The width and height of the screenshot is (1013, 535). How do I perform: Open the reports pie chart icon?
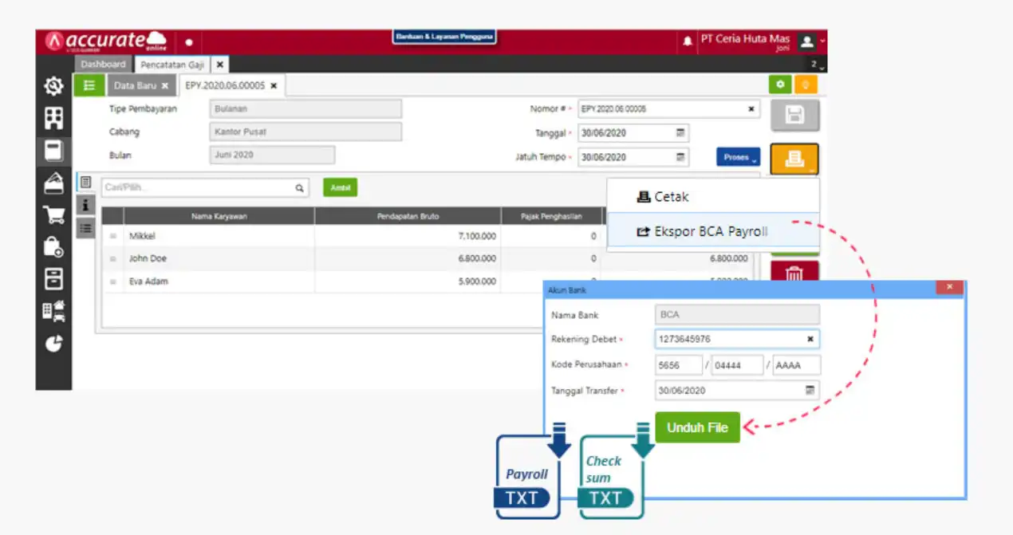point(53,343)
